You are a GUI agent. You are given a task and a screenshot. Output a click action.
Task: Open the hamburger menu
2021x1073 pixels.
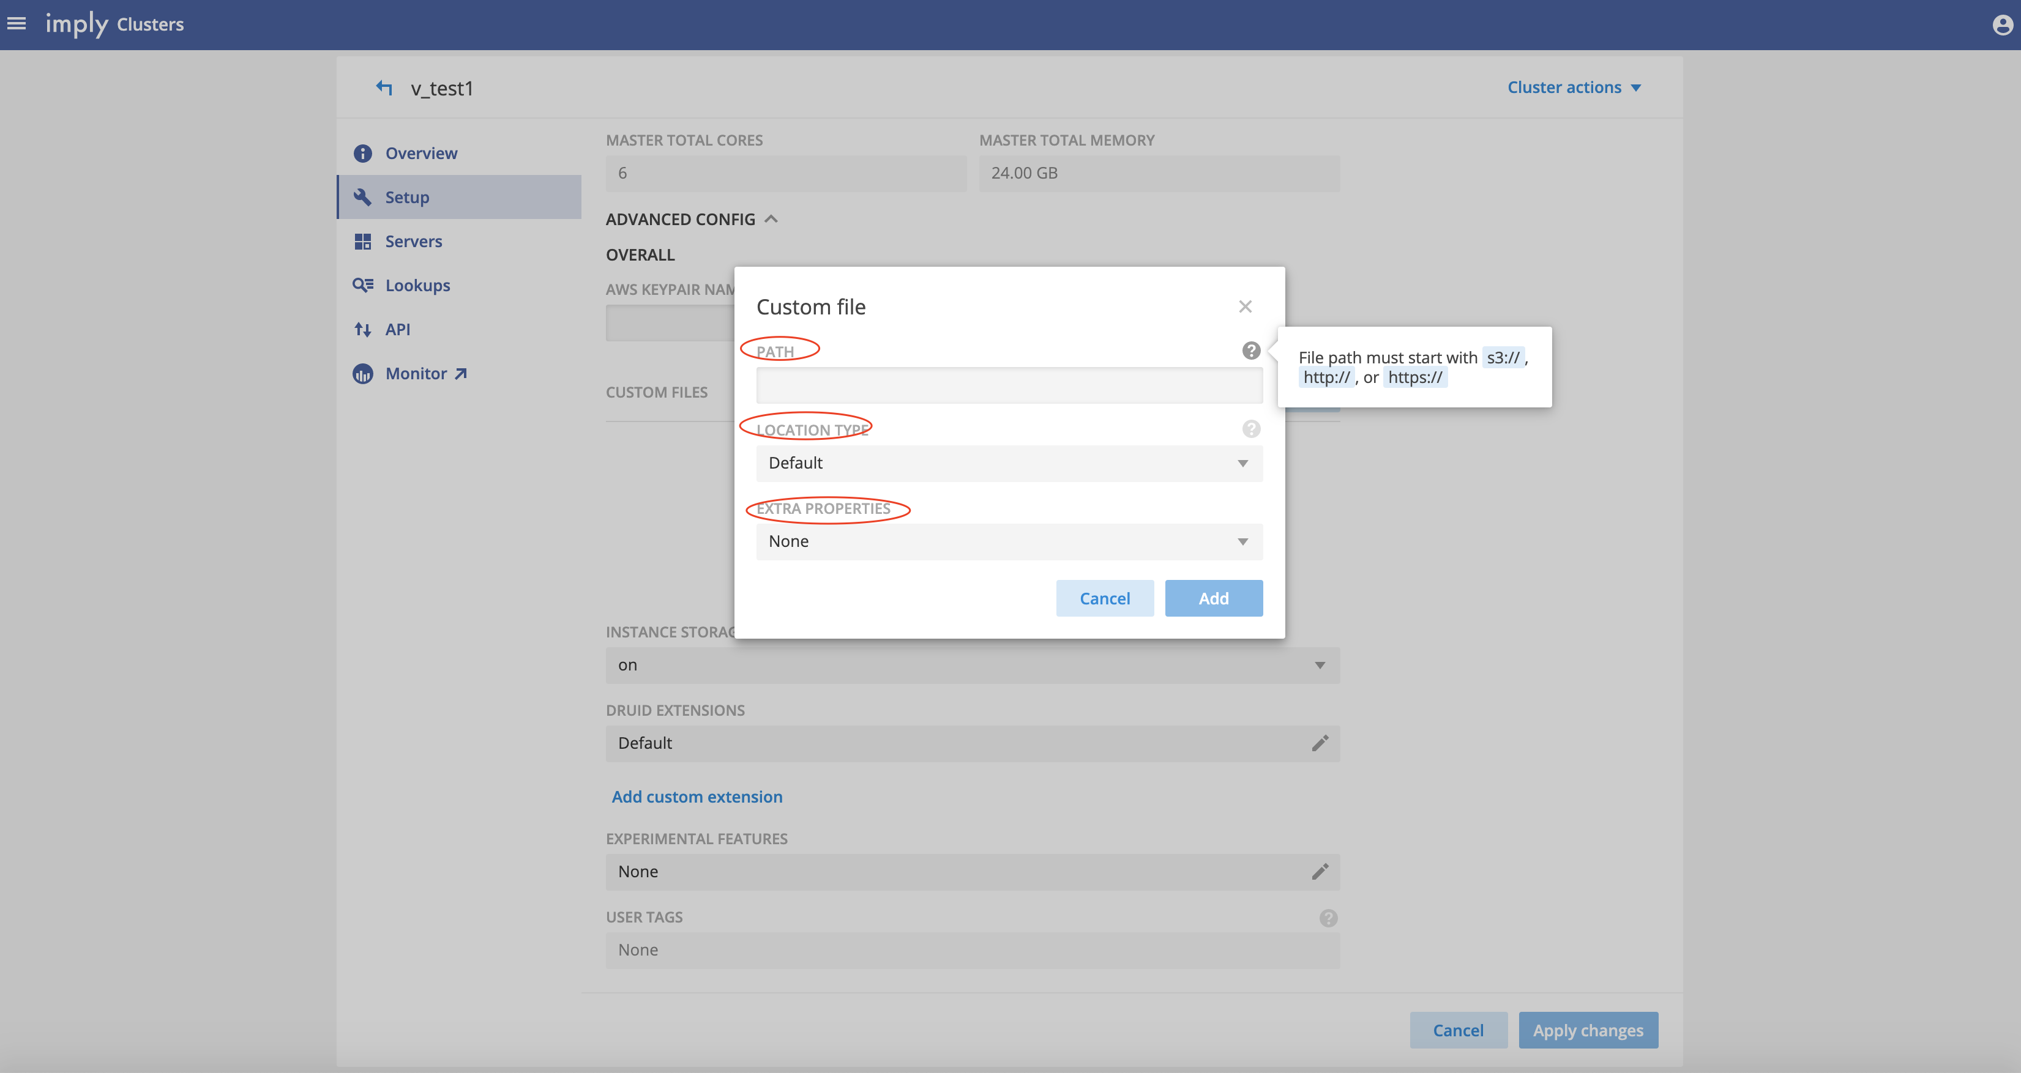coord(17,23)
